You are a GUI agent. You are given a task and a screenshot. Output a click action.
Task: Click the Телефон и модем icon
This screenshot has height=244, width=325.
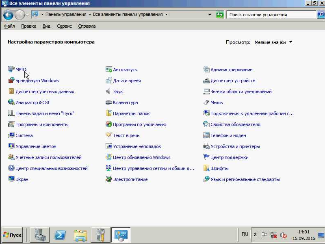206,135
